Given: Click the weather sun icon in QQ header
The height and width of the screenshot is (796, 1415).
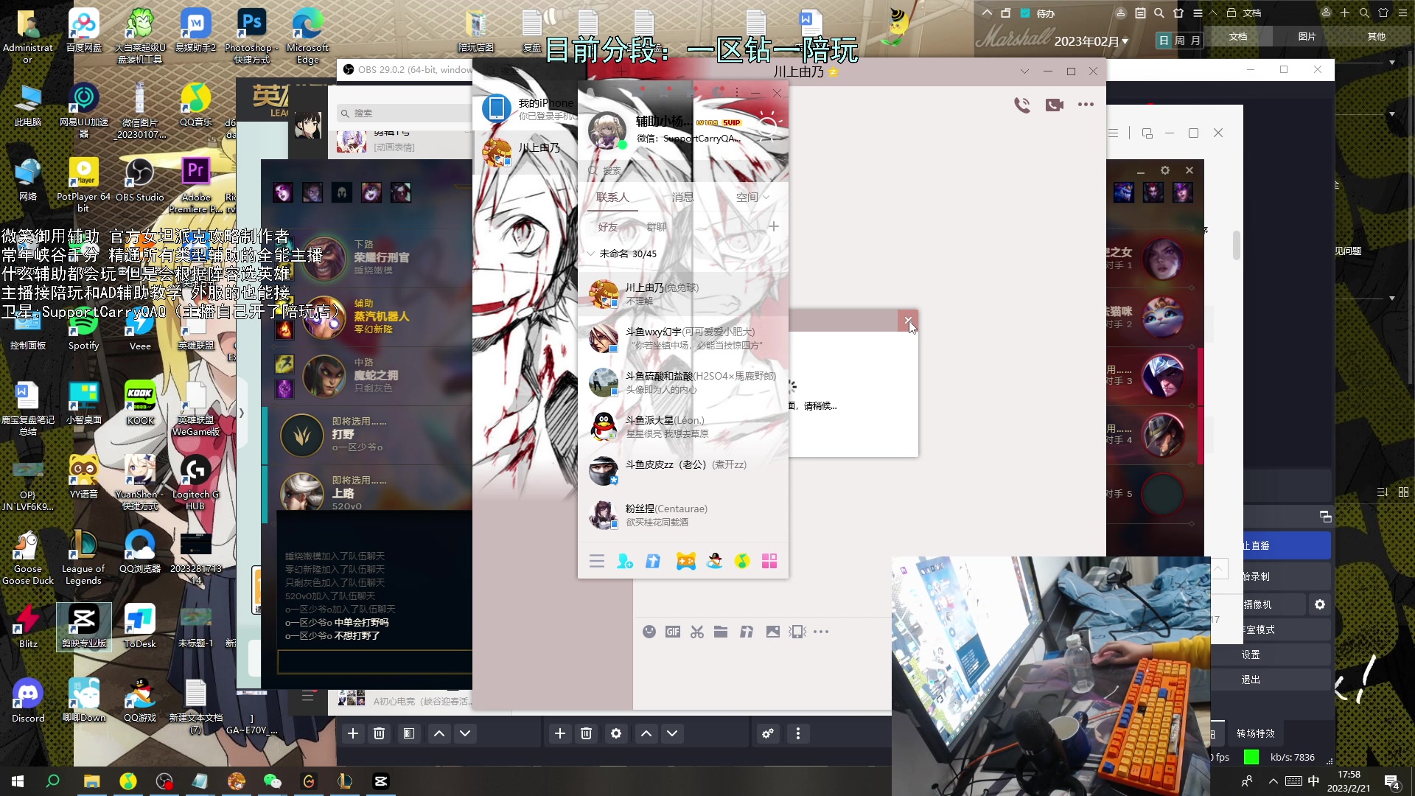Looking at the screenshot, I should pos(769,125).
